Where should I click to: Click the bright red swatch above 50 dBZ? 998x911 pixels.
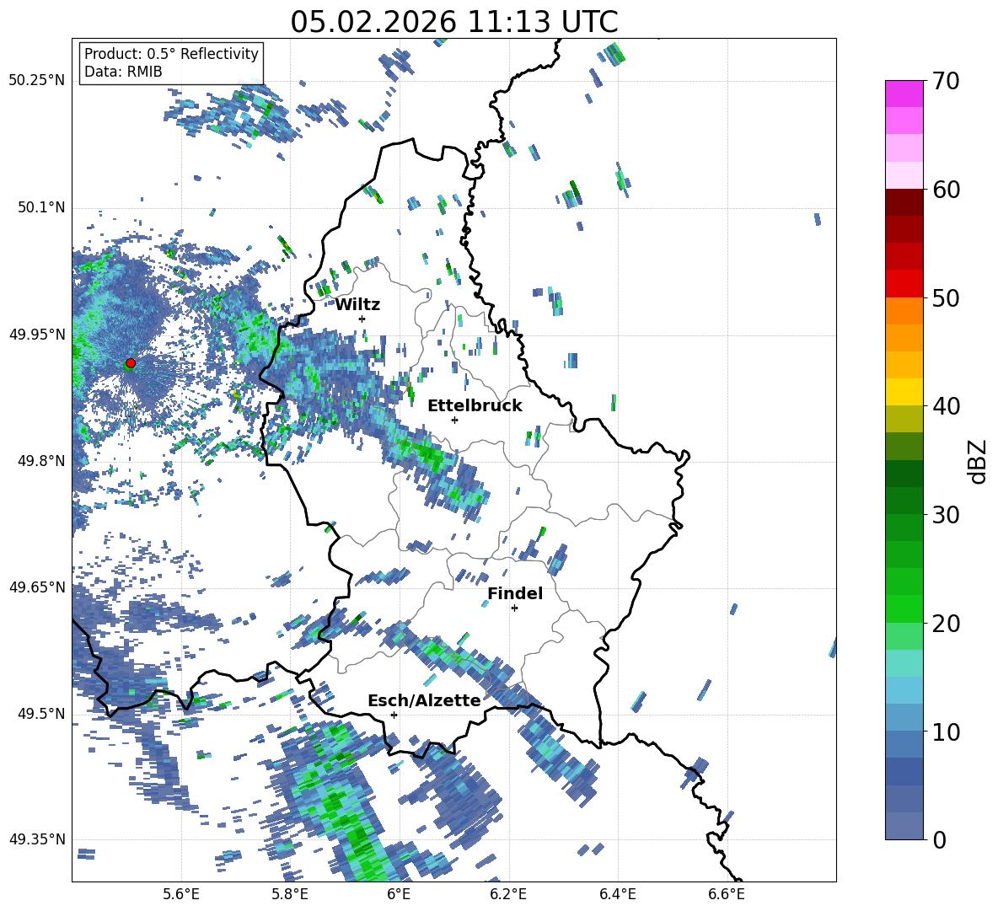click(x=904, y=283)
